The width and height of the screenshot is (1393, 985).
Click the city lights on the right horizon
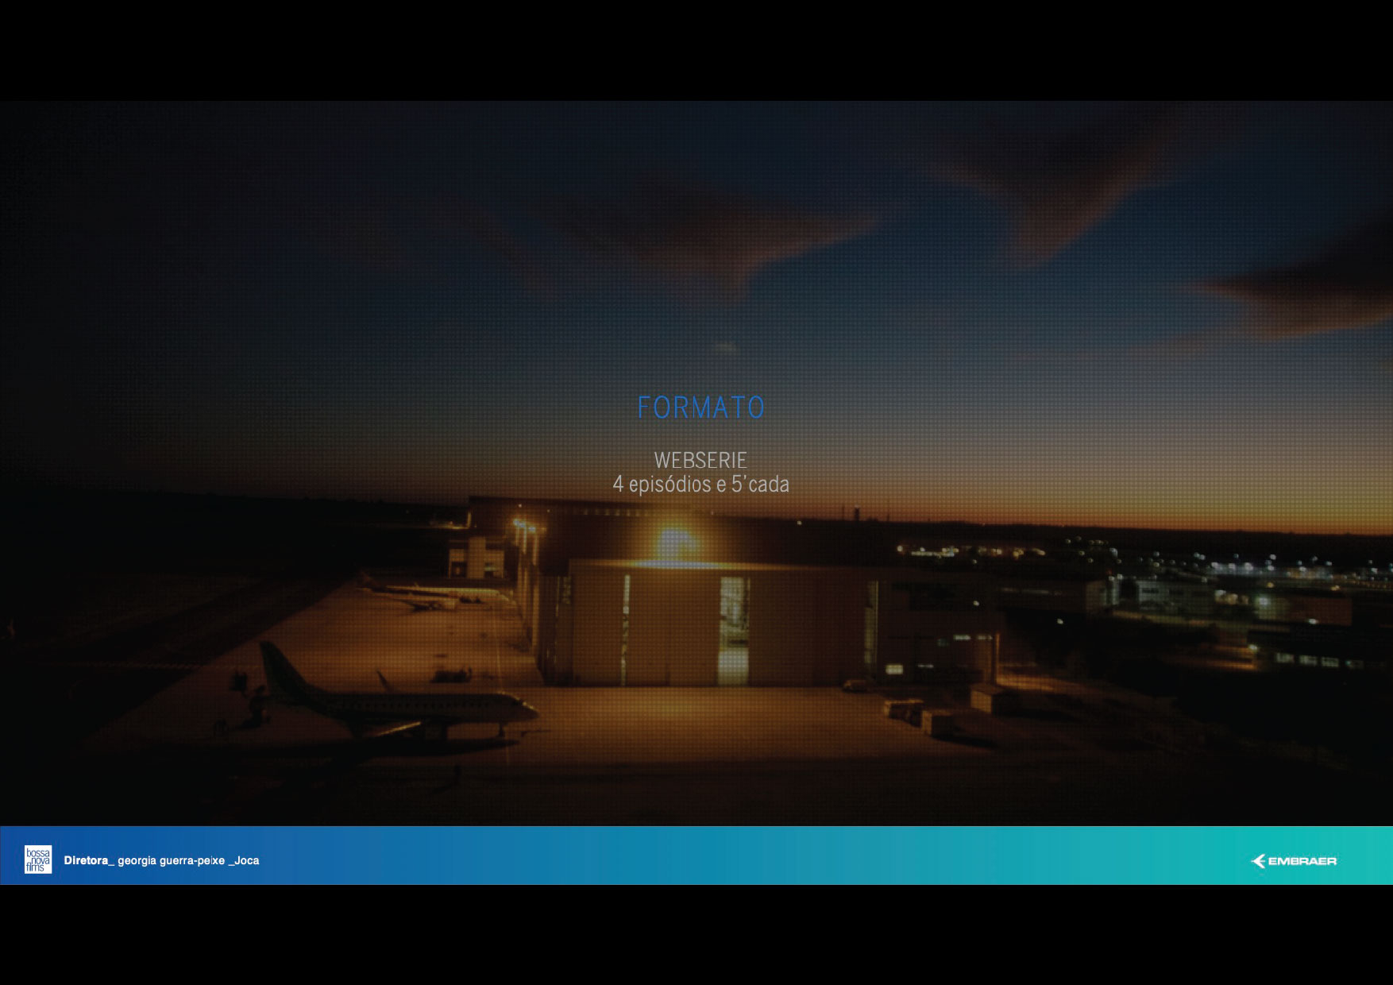coord(1239,564)
